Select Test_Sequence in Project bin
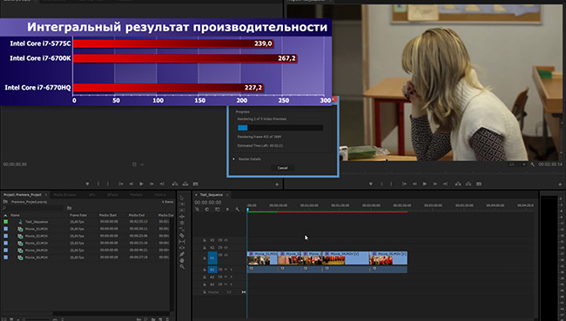Image resolution: width=566 pixels, height=321 pixels. pyautogui.click(x=36, y=222)
